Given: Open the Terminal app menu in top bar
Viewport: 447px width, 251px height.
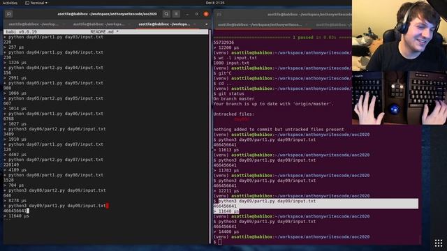Looking at the screenshot, I should pos(36,3).
